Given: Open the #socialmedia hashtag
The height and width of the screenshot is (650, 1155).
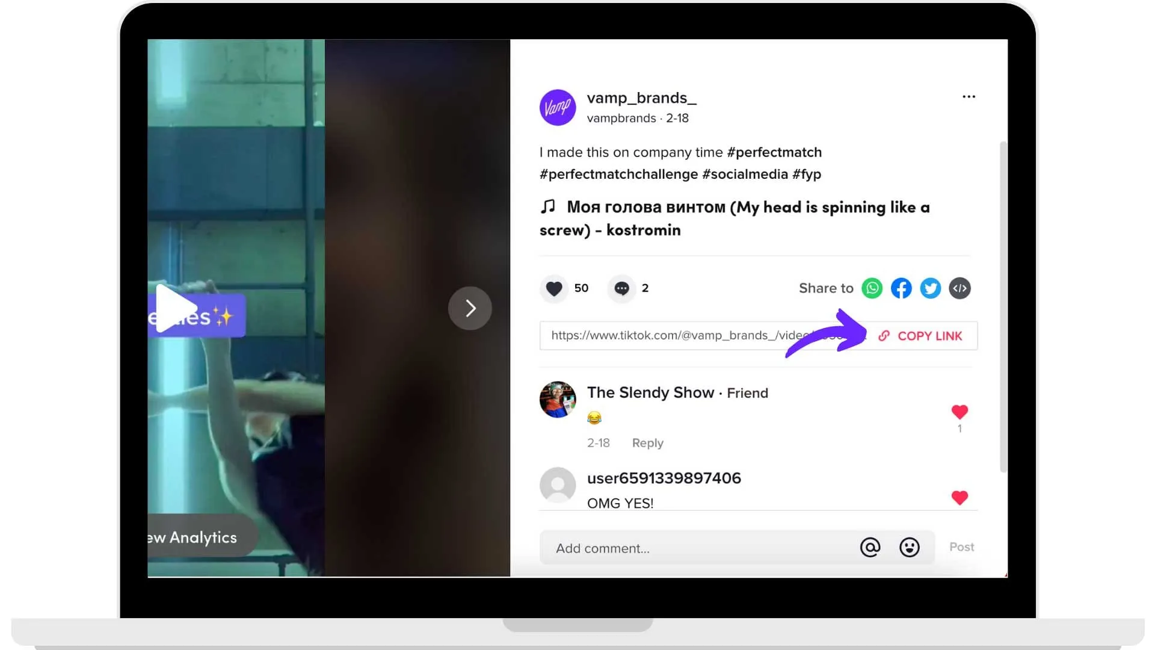Looking at the screenshot, I should click(745, 175).
